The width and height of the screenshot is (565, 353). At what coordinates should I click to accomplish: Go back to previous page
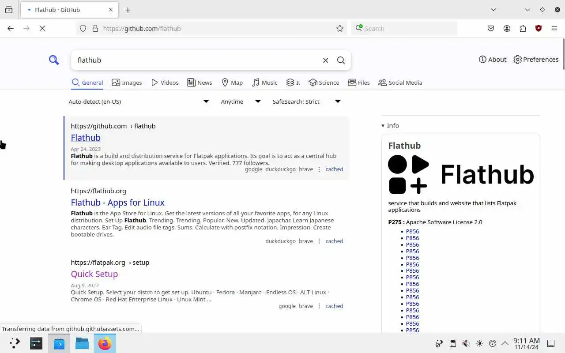[11, 28]
